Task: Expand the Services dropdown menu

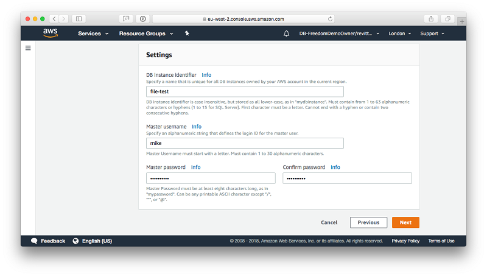Action: (93, 34)
